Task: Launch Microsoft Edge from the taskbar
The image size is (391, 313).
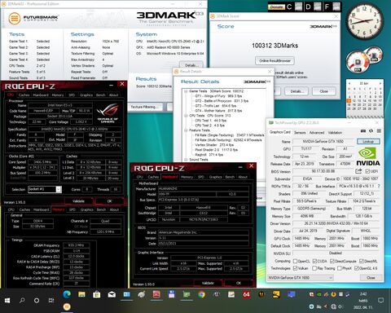Action: click(67, 294)
